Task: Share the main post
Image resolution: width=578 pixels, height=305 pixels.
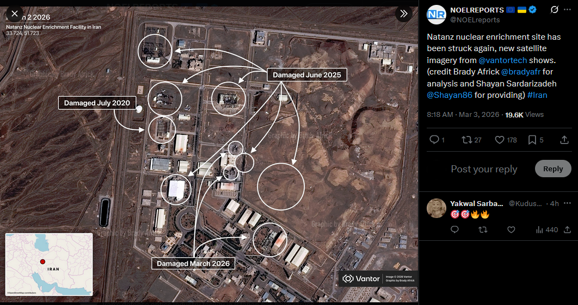Action: pyautogui.click(x=564, y=140)
